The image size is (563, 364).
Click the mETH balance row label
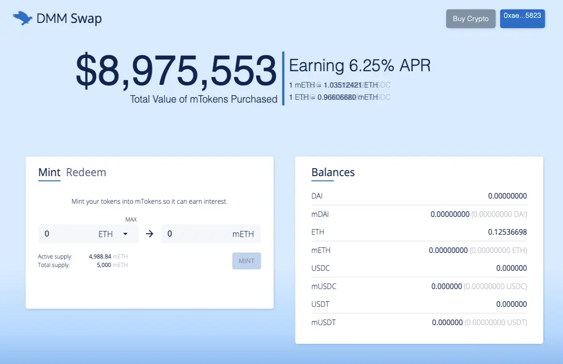click(321, 250)
